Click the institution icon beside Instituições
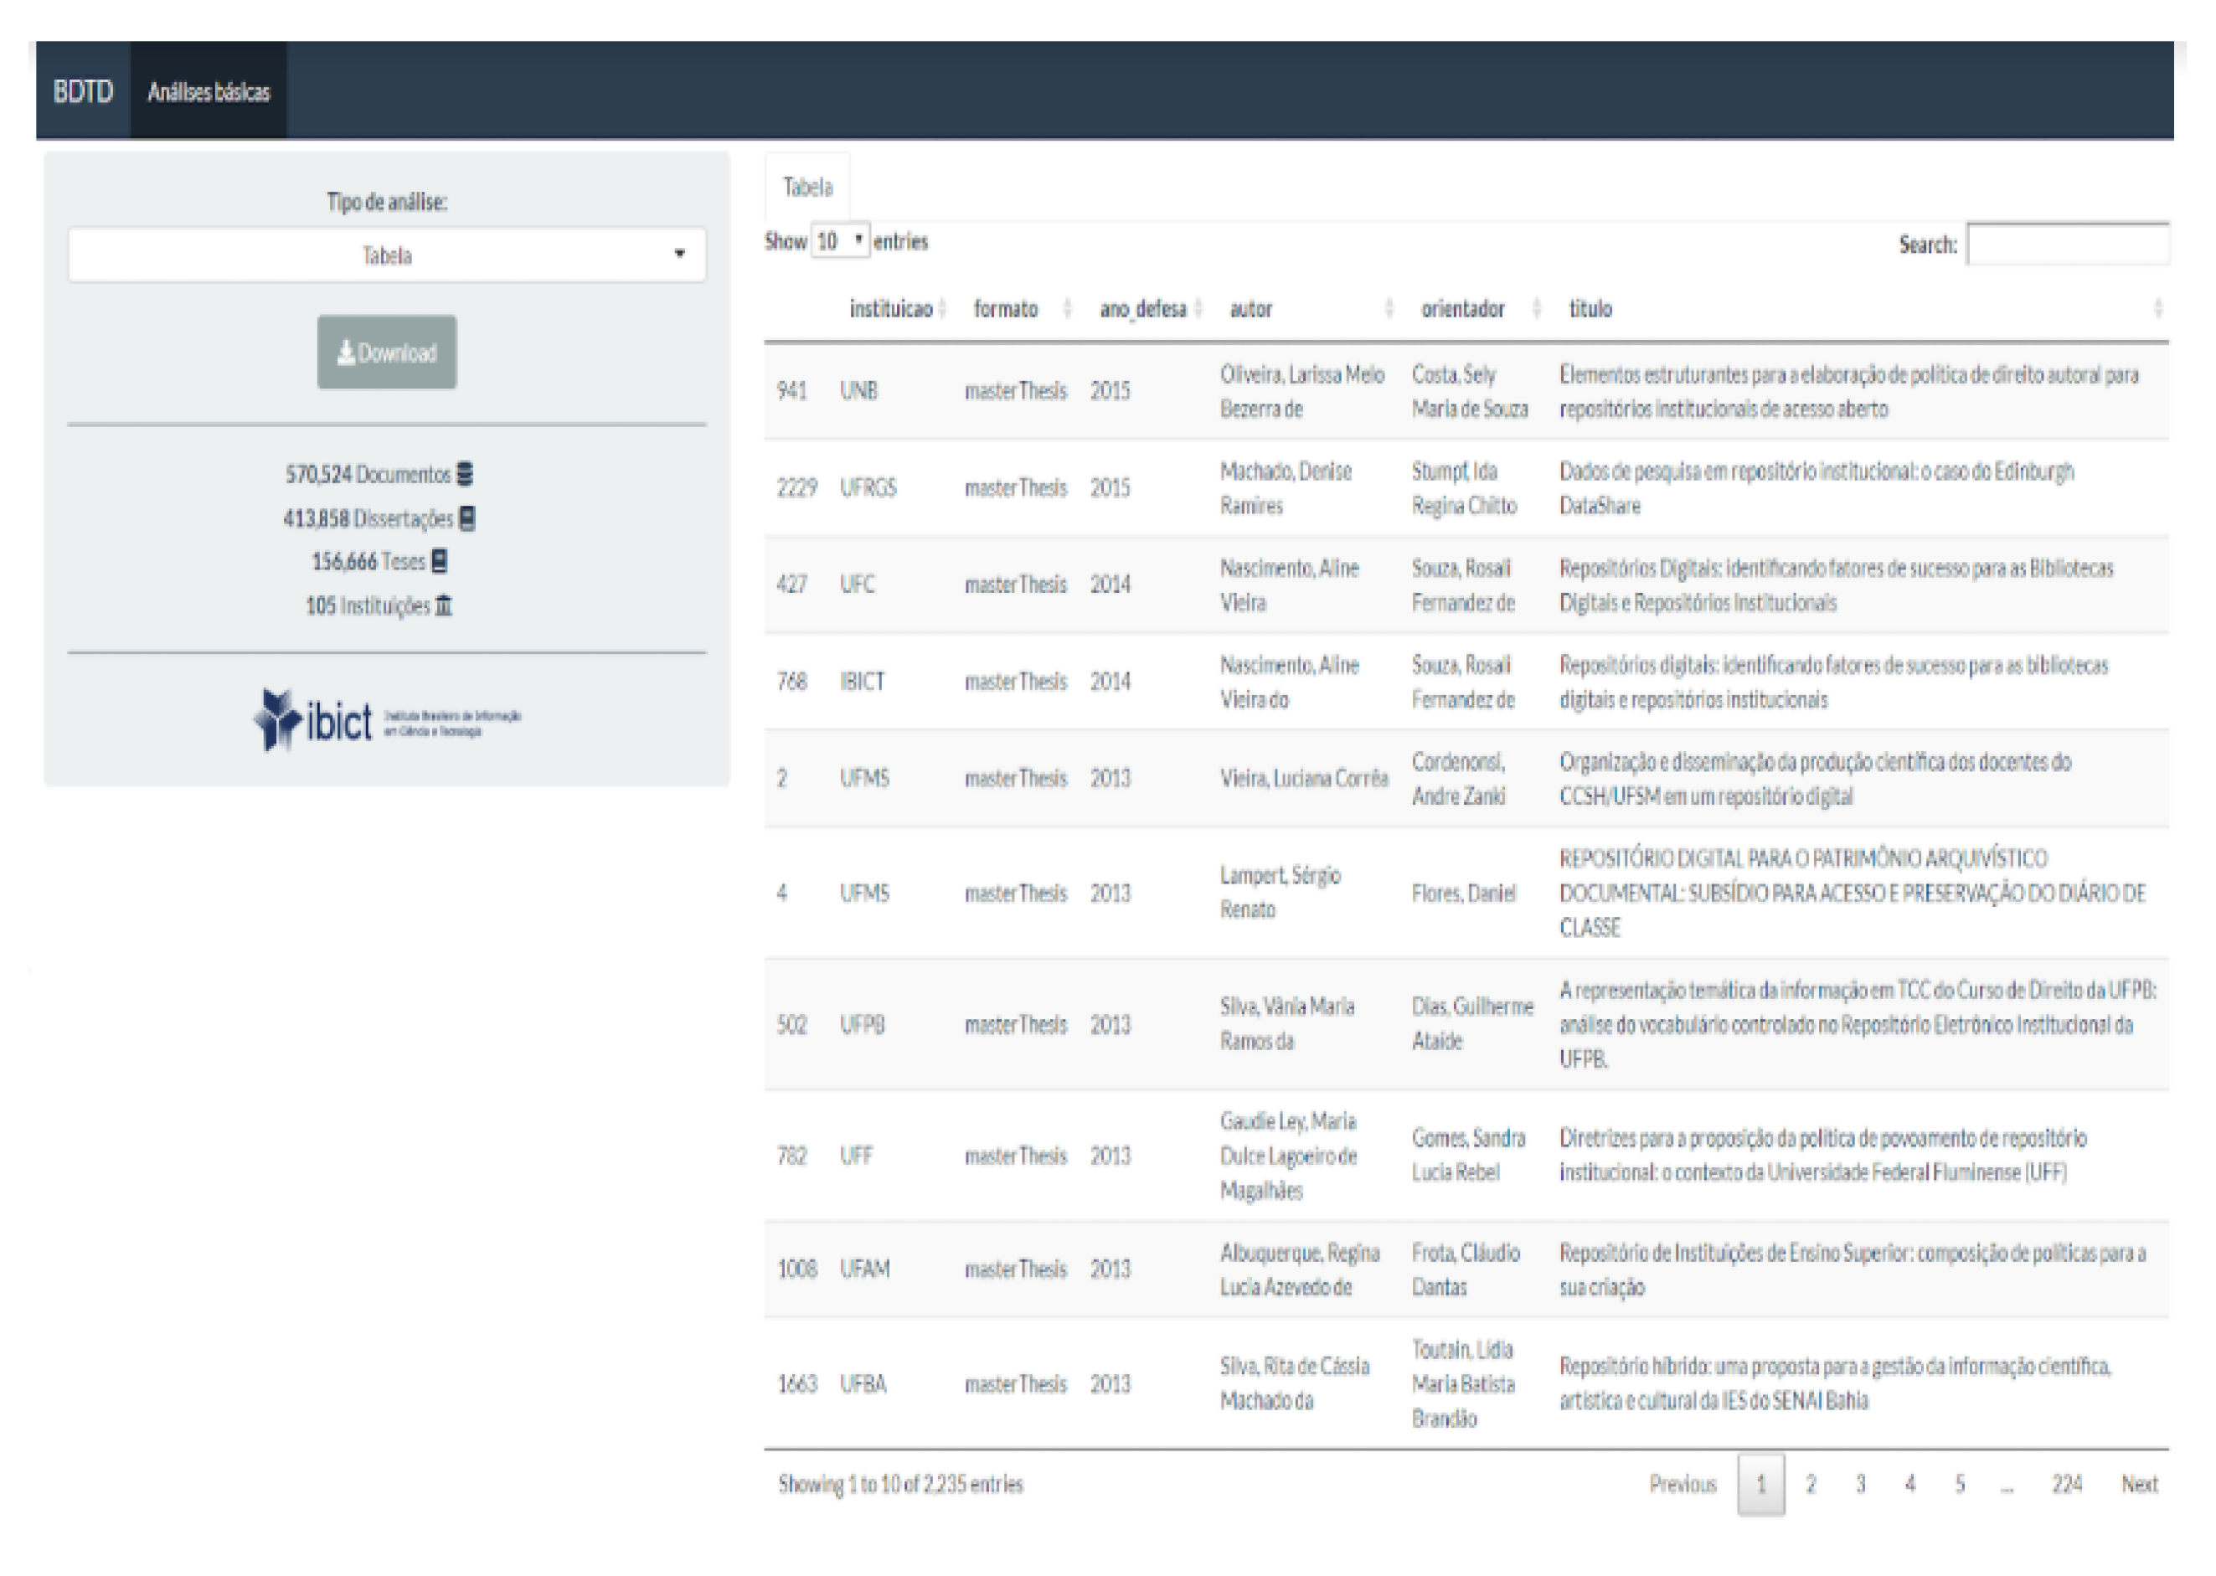The width and height of the screenshot is (2216, 1576). [x=444, y=606]
